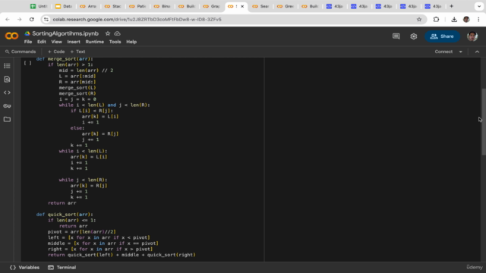486x273 pixels.
Task: Expand Connect options dropdown arrow
Action: point(461,52)
